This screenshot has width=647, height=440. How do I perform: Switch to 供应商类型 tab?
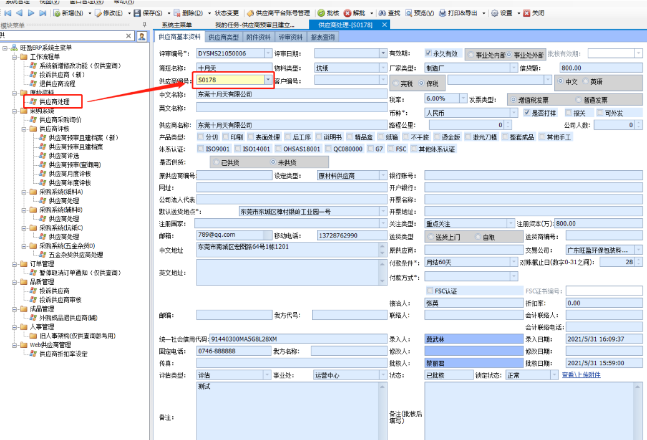[x=223, y=37]
